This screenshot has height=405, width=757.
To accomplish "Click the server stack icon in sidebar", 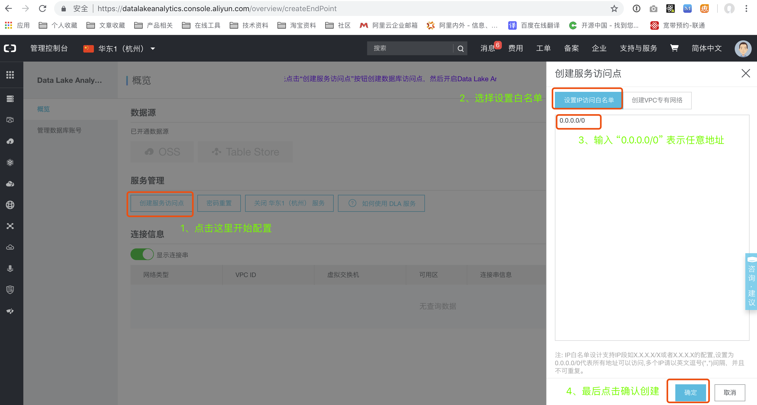I will click(10, 99).
